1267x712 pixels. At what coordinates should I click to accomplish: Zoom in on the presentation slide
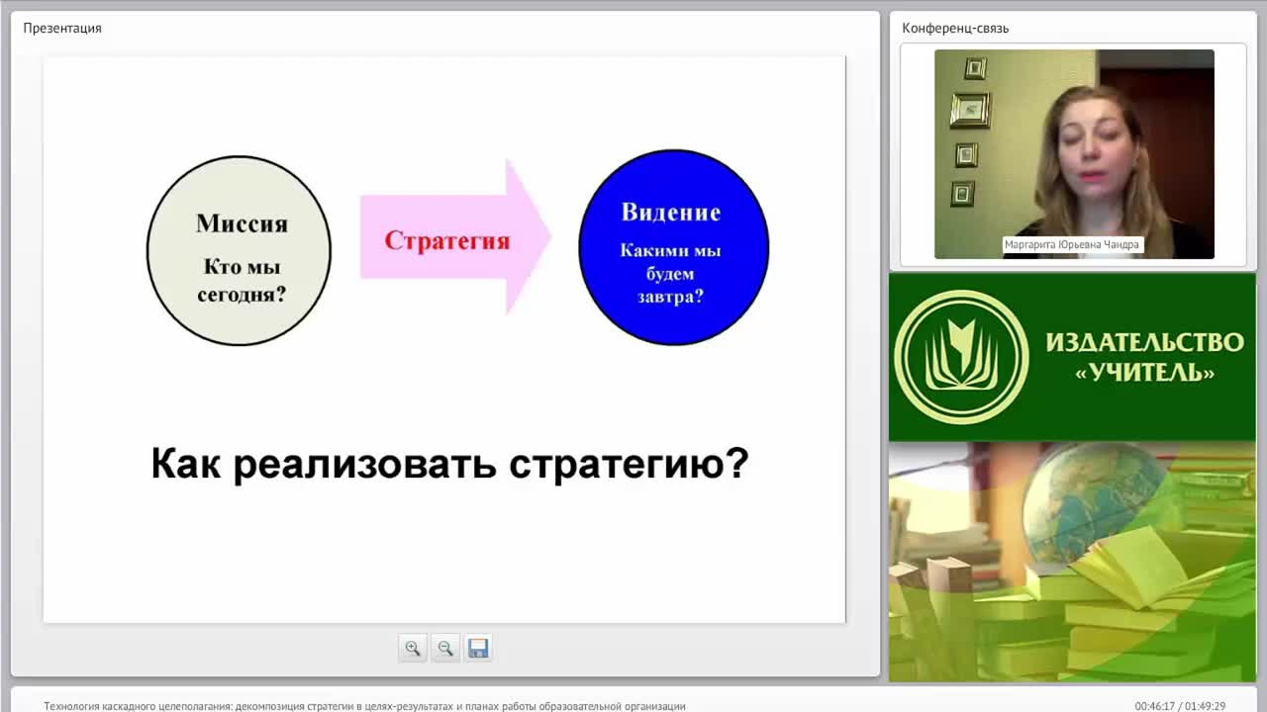tap(413, 648)
